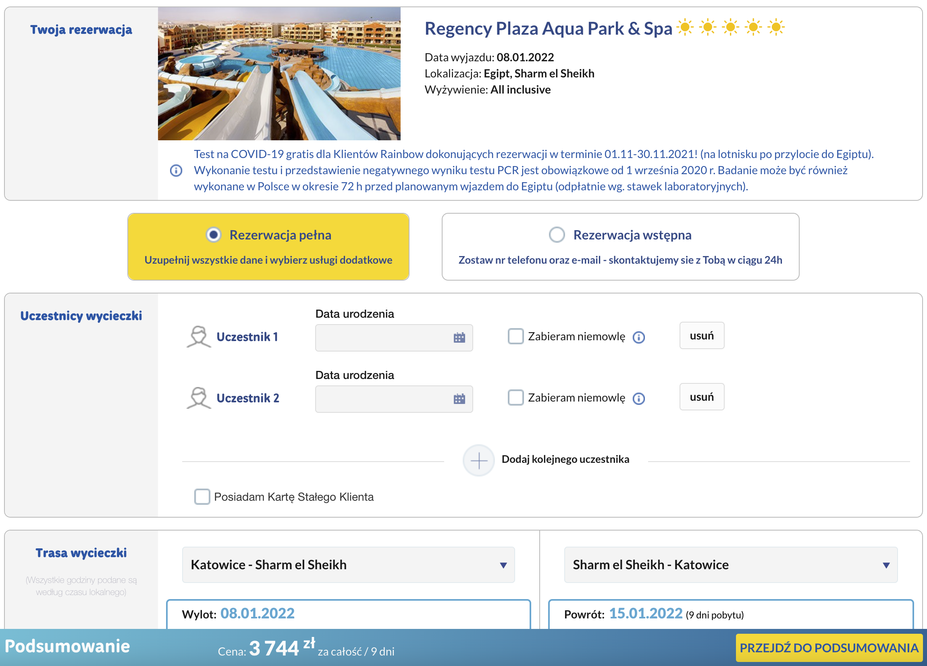Click the Uczestnik 1 person avatar icon
927x666 pixels.
click(199, 337)
